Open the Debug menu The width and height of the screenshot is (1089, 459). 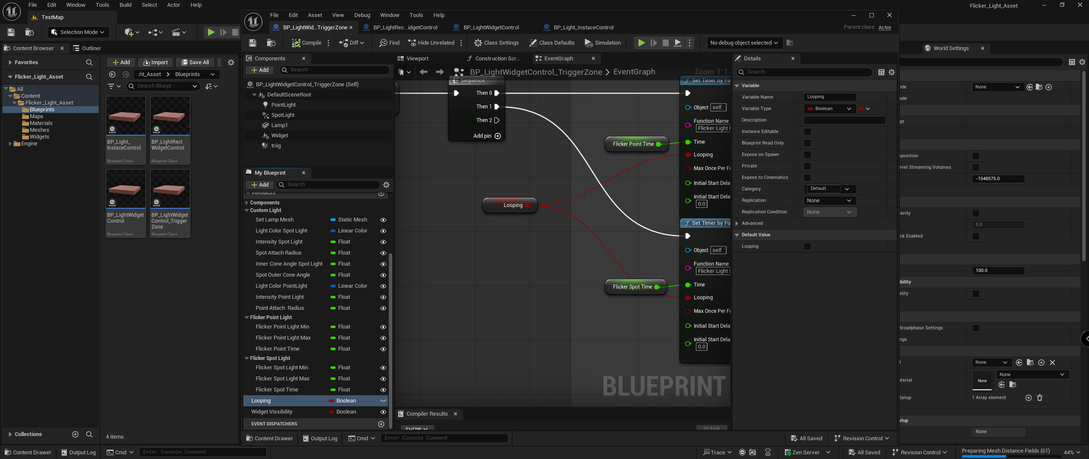(x=362, y=15)
